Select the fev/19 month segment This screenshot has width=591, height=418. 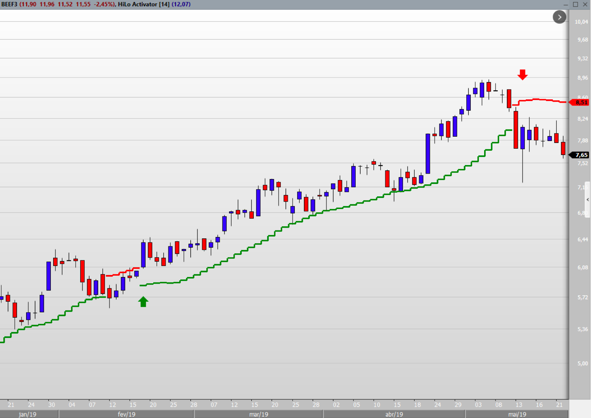(126, 414)
